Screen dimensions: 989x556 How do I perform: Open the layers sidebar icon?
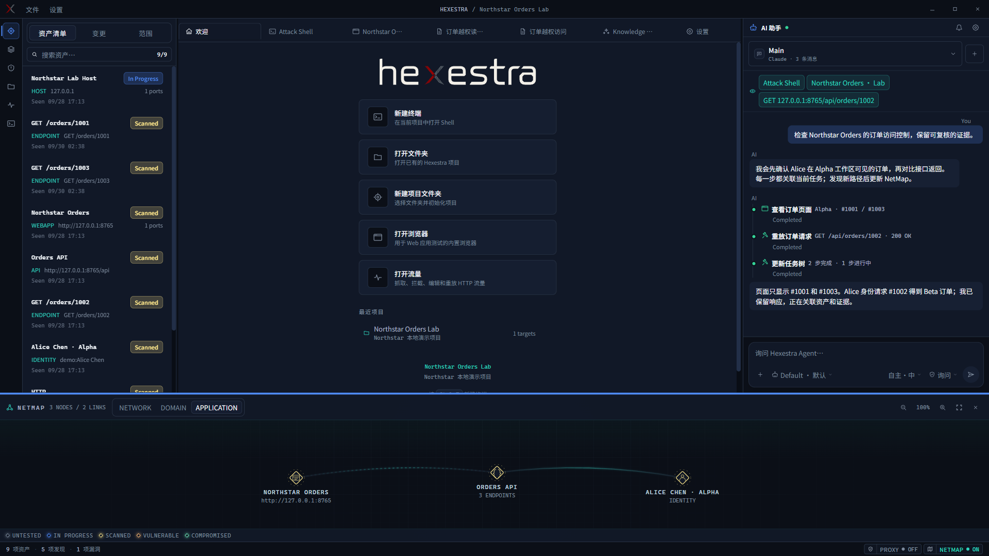pos(11,49)
